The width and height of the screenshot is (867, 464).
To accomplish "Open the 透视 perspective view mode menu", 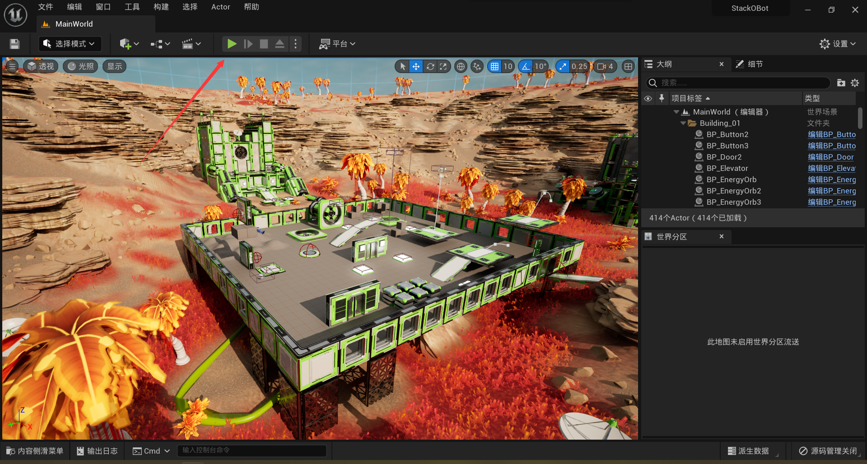I will click(x=40, y=66).
